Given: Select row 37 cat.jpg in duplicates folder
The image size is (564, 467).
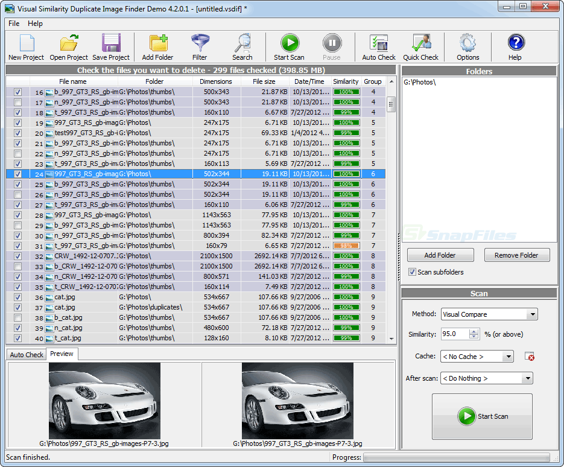Looking at the screenshot, I should (195, 307).
